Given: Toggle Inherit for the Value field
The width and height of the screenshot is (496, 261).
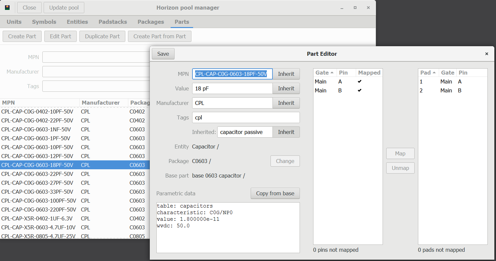Looking at the screenshot, I should point(286,88).
